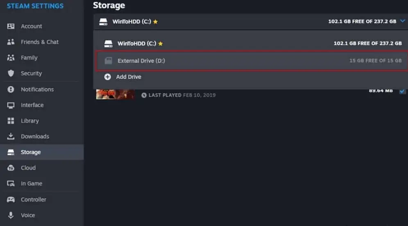408x226 pixels.
Task: Open the Family settings section
Action: point(29,58)
